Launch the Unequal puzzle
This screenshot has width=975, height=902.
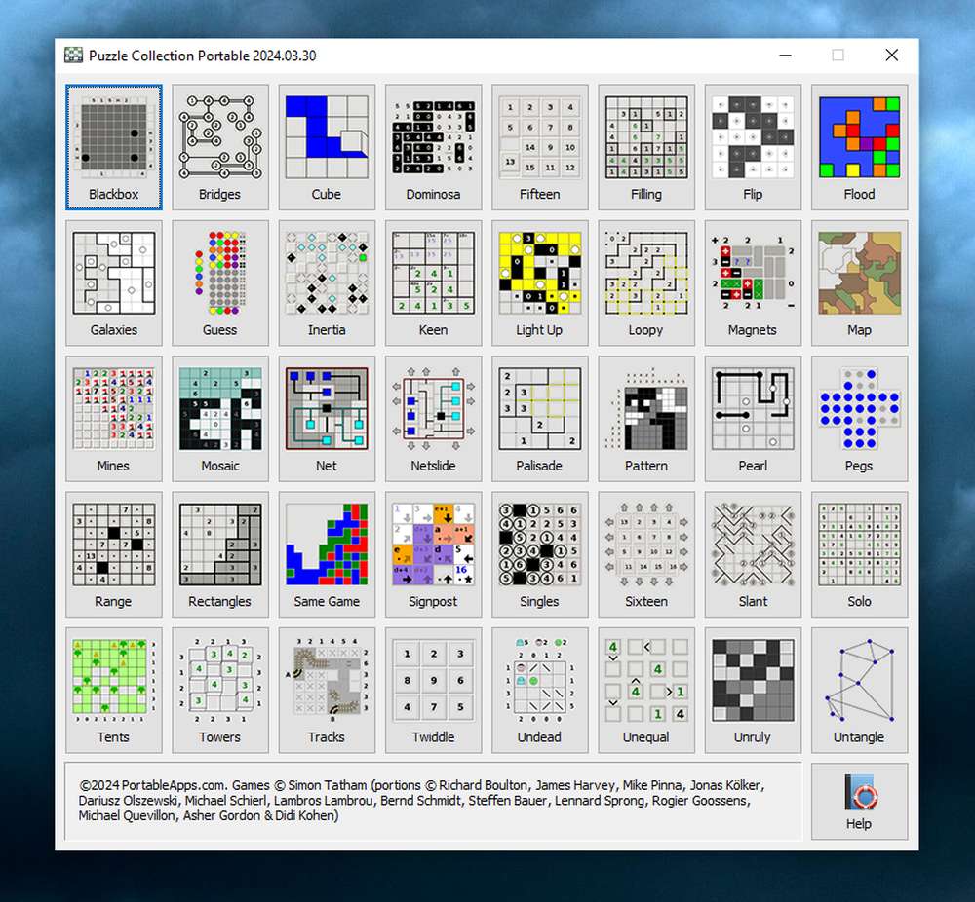pyautogui.click(x=646, y=691)
